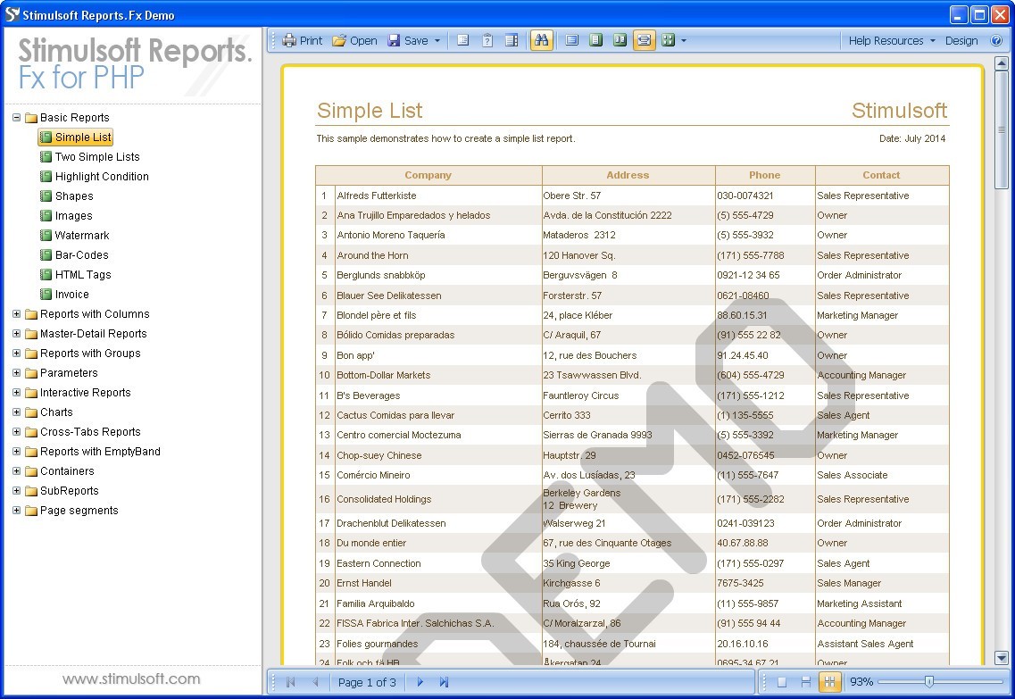Click the Bar-Codes report icon
This screenshot has width=1015, height=699.
[x=46, y=255]
